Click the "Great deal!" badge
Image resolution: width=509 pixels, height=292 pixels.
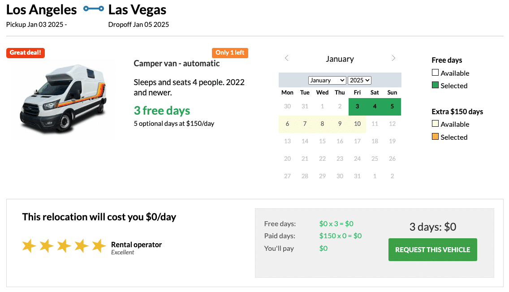(x=26, y=52)
